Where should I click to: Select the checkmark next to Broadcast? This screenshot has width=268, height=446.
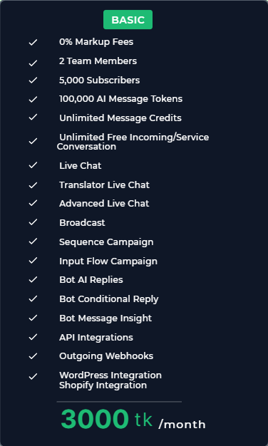click(33, 222)
